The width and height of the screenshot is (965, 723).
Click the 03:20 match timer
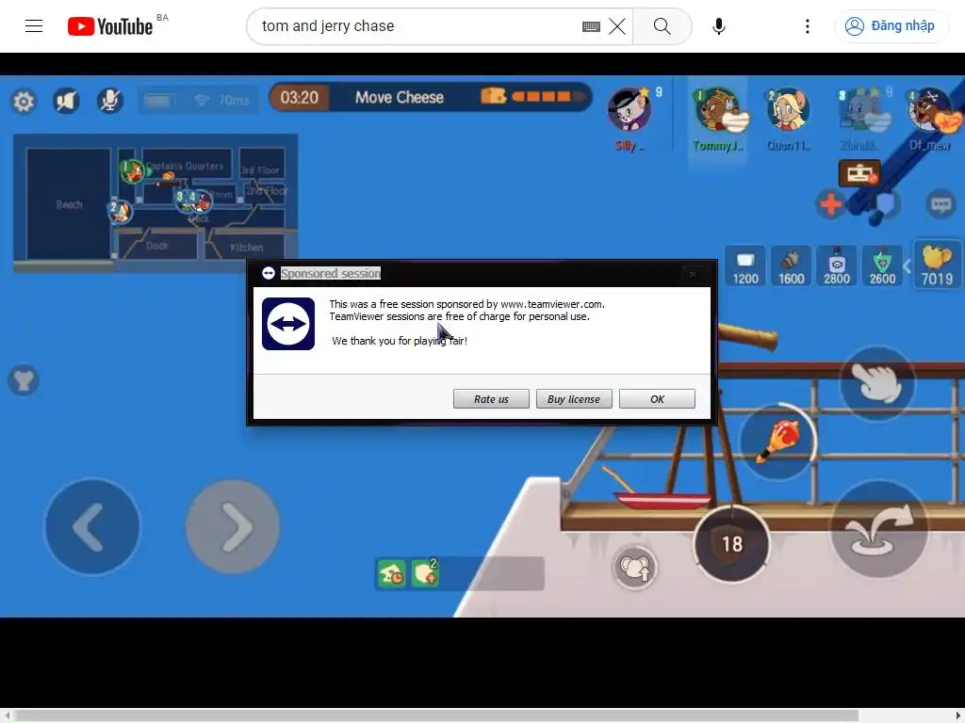click(299, 97)
